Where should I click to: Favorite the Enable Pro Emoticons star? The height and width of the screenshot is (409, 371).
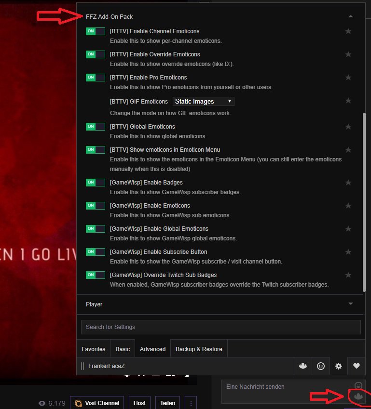pyautogui.click(x=348, y=78)
